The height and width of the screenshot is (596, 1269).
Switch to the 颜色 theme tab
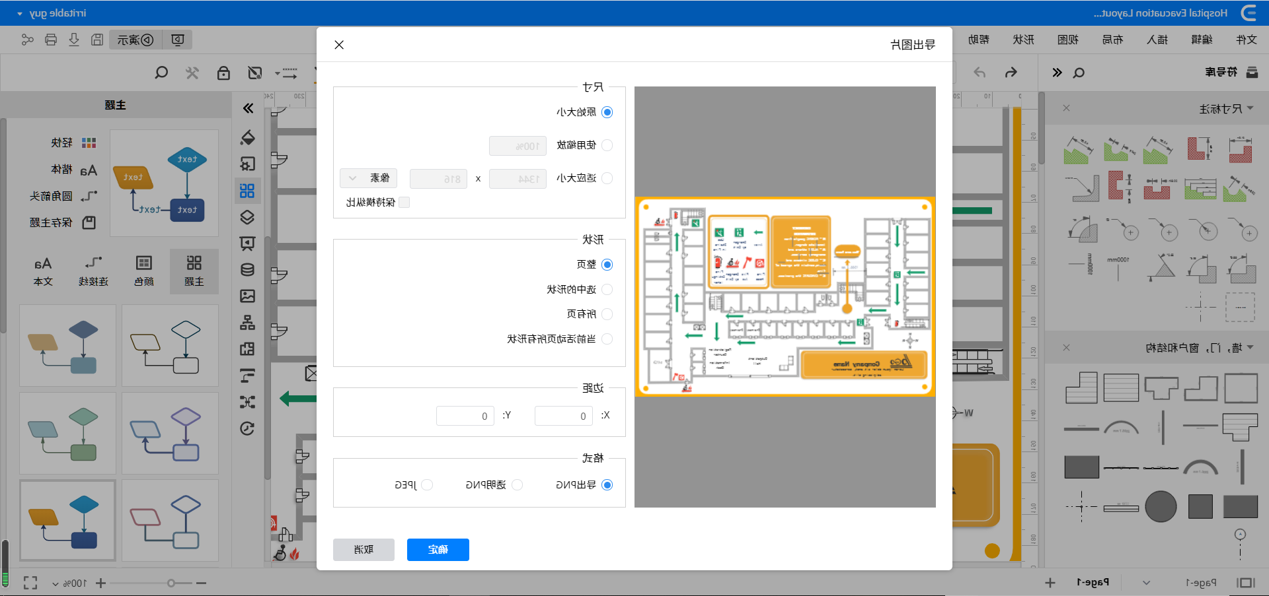(x=144, y=271)
